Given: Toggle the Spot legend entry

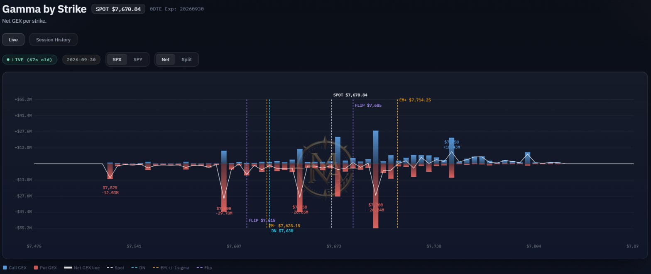Looking at the screenshot, I should point(115,268).
